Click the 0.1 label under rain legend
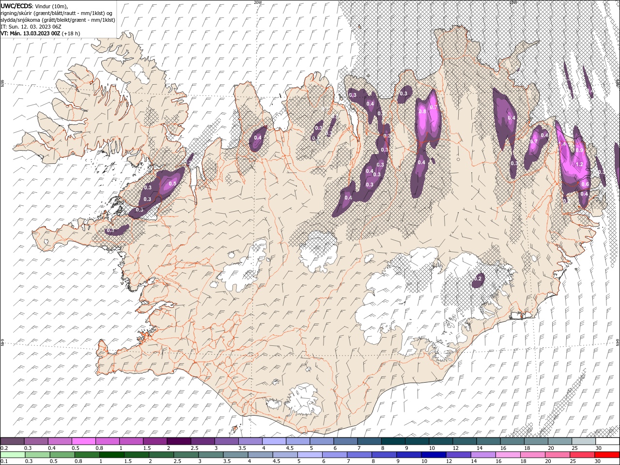 [x=3, y=462]
